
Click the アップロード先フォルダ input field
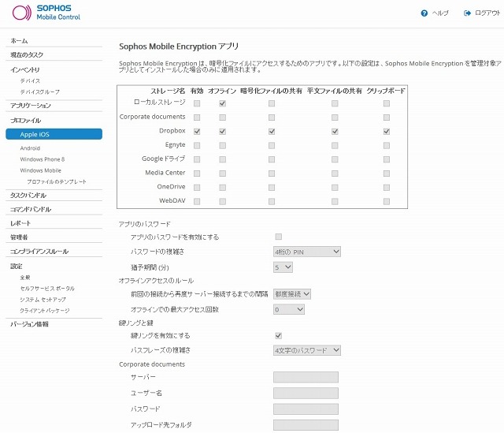[306, 425]
